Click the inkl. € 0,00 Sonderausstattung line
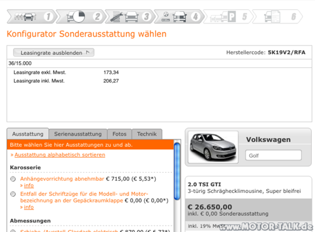This screenshot has height=232, width=315. pyautogui.click(x=228, y=214)
